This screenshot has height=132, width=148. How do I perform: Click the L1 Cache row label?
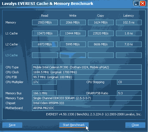click(x=12, y=33)
